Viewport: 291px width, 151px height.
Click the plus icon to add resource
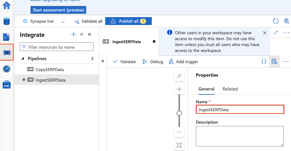(x=74, y=35)
